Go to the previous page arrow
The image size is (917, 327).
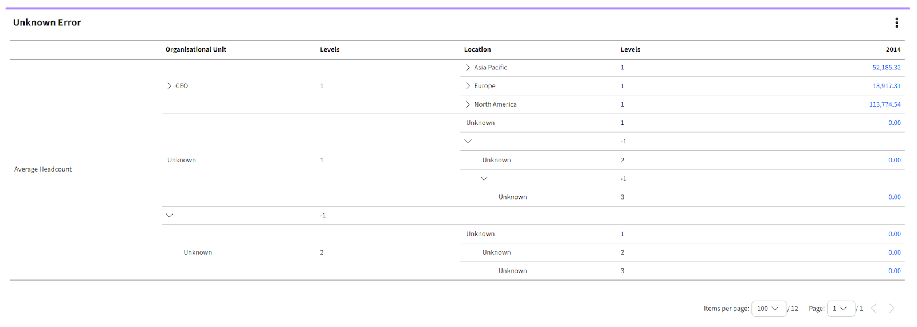point(873,309)
